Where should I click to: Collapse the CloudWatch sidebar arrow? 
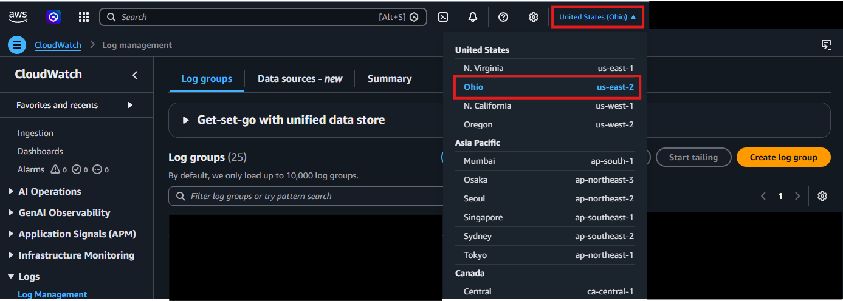pos(135,75)
